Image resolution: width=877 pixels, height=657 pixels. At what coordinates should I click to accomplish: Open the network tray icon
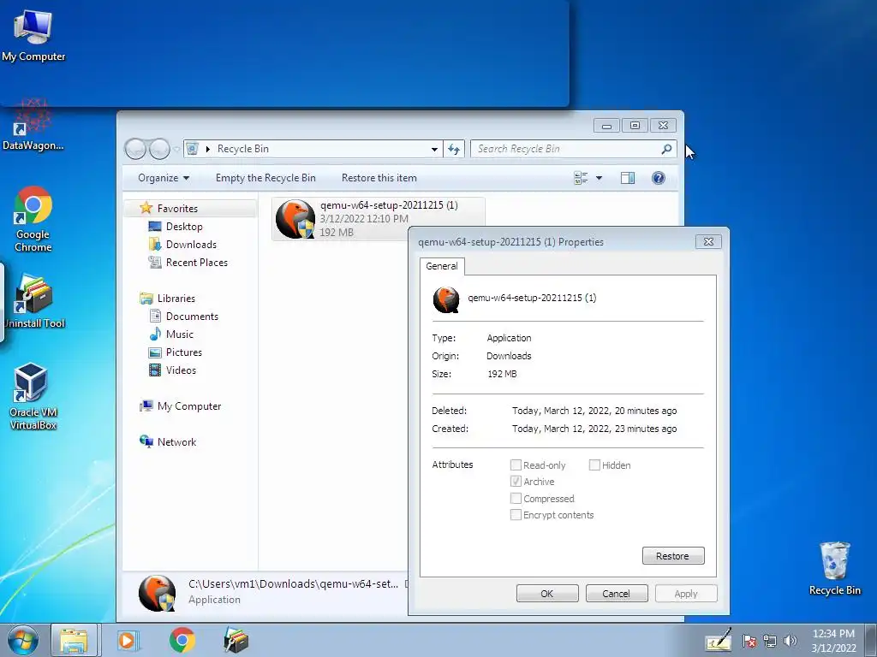coord(770,642)
